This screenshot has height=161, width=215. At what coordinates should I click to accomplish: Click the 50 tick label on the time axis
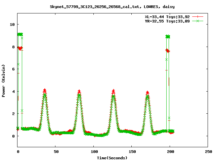[56, 152]
